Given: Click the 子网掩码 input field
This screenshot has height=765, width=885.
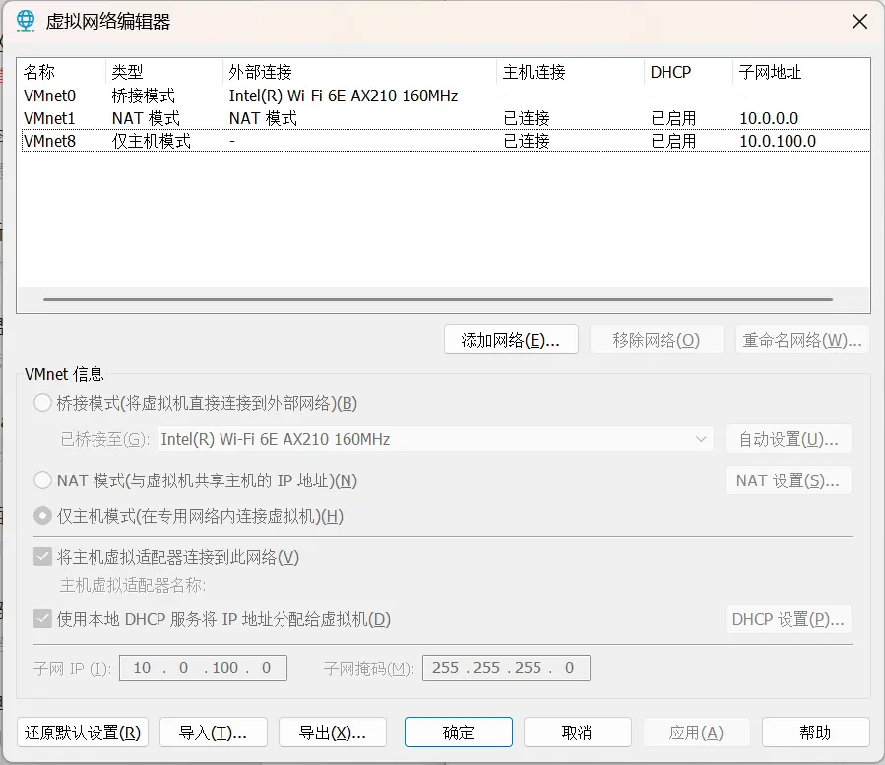Looking at the screenshot, I should click(x=506, y=669).
